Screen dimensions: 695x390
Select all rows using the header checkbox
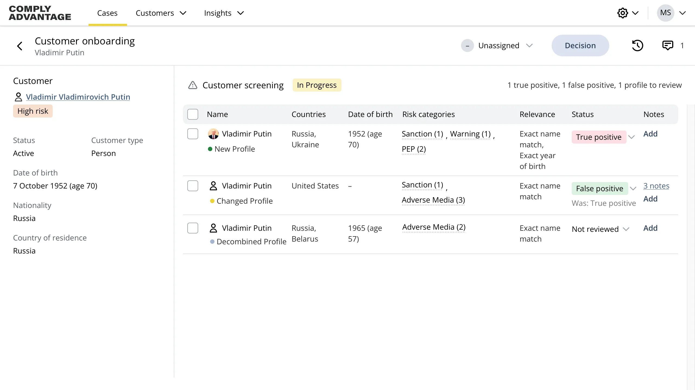193,114
